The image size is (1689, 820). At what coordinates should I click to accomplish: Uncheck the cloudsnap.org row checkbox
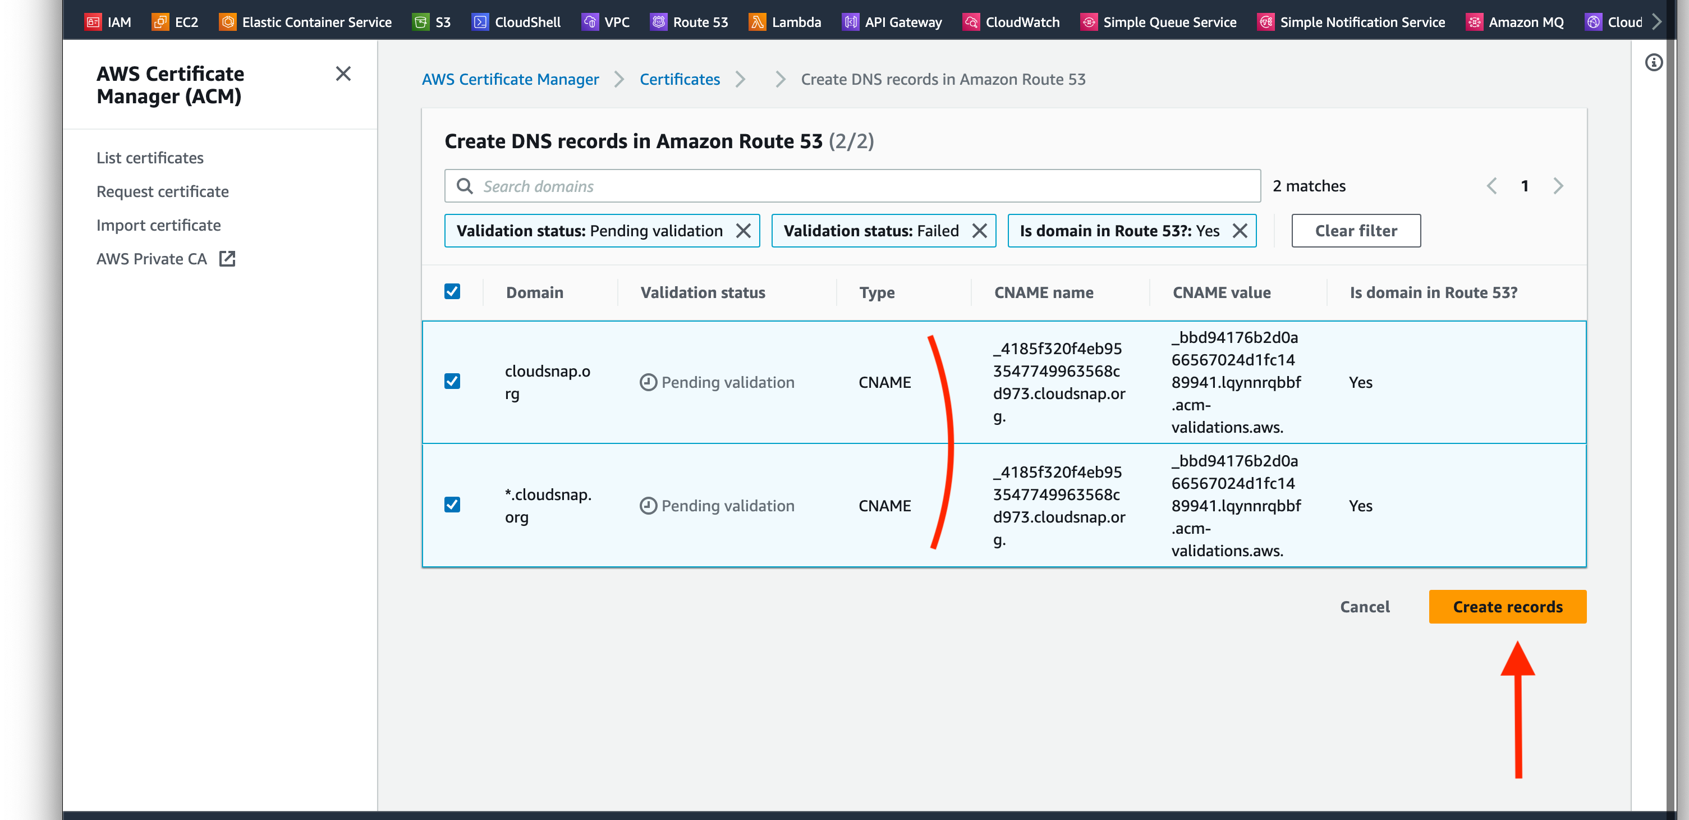(452, 381)
